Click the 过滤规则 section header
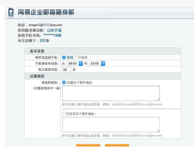194x147 pixels. pyautogui.click(x=37, y=76)
